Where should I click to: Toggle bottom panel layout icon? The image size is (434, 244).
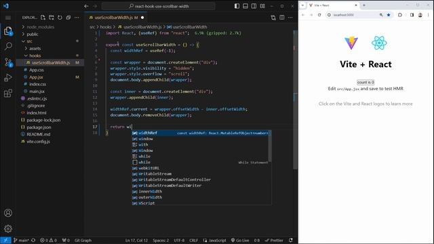pyautogui.click(x=245, y=6)
